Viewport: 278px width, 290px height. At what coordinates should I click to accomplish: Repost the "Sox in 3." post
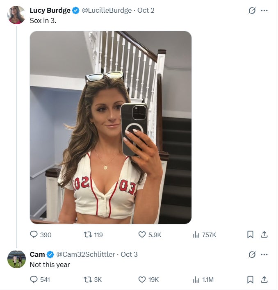[87, 235]
